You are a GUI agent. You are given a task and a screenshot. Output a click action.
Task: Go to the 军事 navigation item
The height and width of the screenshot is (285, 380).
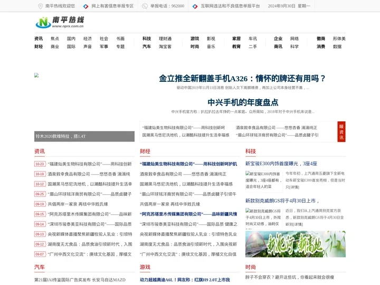coord(104,46)
